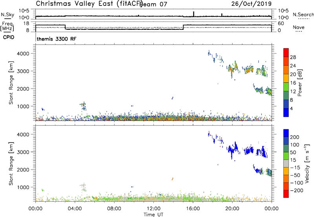Click the 'Freq. [MHz]' axis label

(x=7, y=26)
